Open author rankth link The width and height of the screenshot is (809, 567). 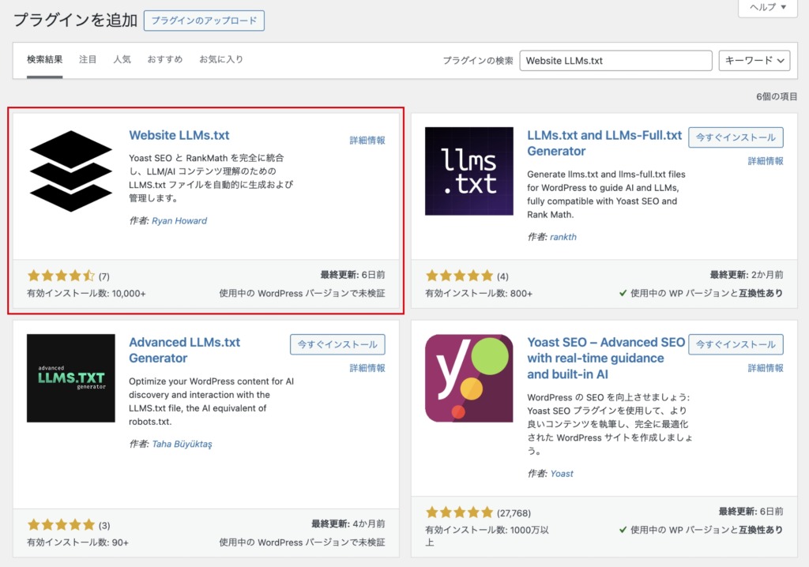tap(563, 237)
